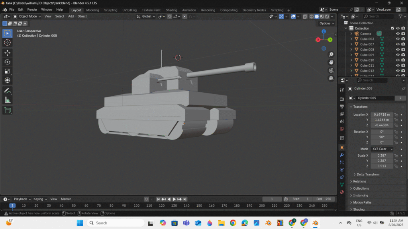Toggle the Collection exclude checkbox
Image resolution: width=408 pixels, height=229 pixels.
[392, 28]
